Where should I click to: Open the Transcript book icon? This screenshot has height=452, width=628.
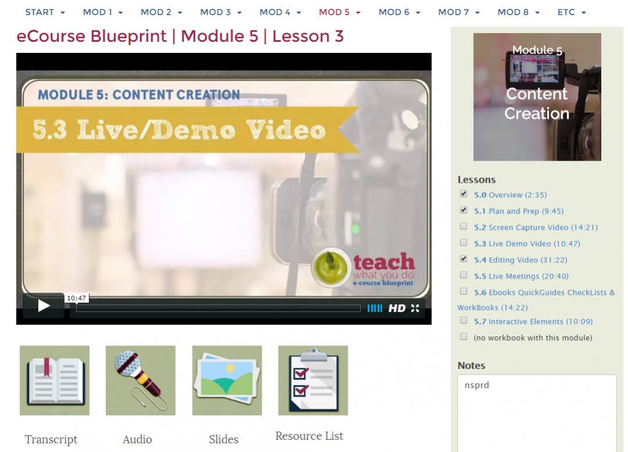pos(54,378)
